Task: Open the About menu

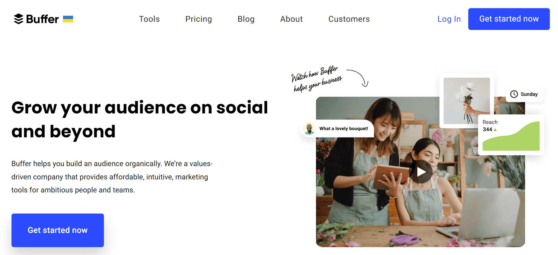Action: point(291,19)
